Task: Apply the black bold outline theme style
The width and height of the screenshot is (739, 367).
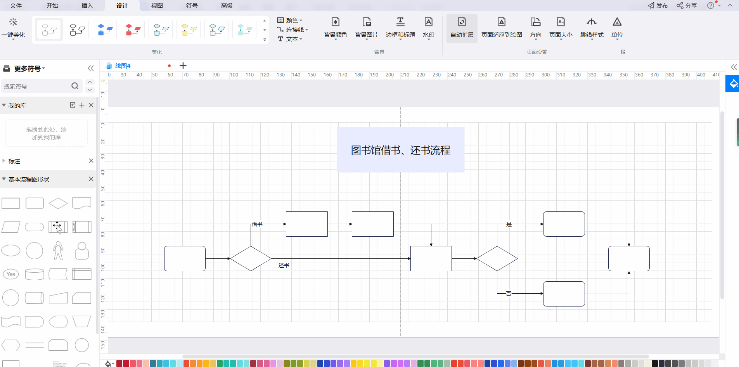Action: coord(77,29)
